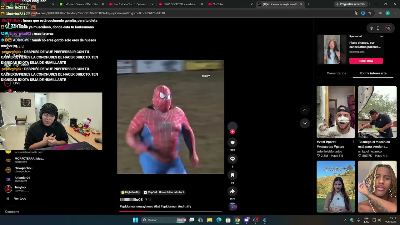Open Microsoft Edge from the taskbar
The width and height of the screenshot is (400, 225).
[219, 220]
